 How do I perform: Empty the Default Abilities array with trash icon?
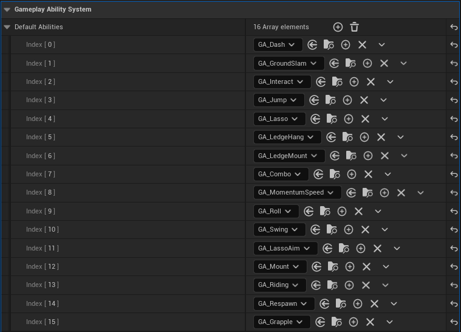pos(355,27)
